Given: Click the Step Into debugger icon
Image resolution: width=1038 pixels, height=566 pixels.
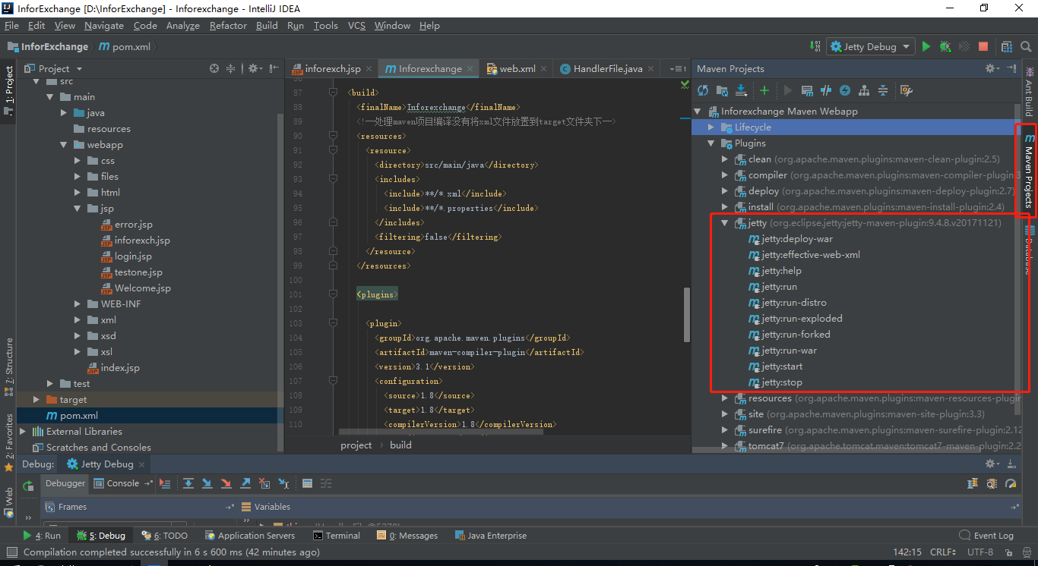Looking at the screenshot, I should click(x=207, y=483).
